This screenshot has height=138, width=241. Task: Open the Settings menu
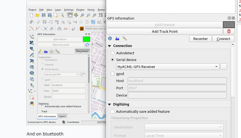(69, 10)
